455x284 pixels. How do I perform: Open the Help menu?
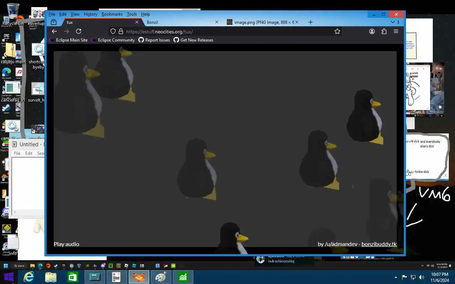tap(145, 14)
